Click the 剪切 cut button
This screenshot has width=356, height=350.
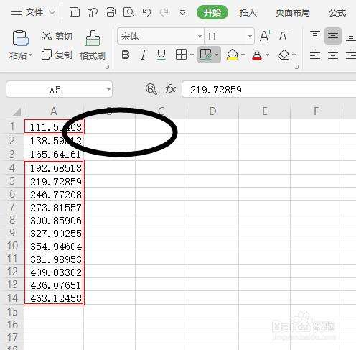(57, 36)
